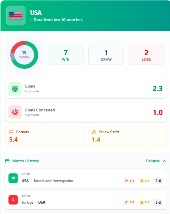
Task: Click the 'Data from last 10 matches' subtitle
Action: pyautogui.click(x=58, y=20)
